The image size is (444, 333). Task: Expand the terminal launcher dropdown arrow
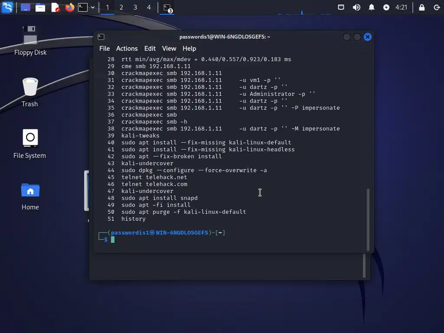coord(93,7)
